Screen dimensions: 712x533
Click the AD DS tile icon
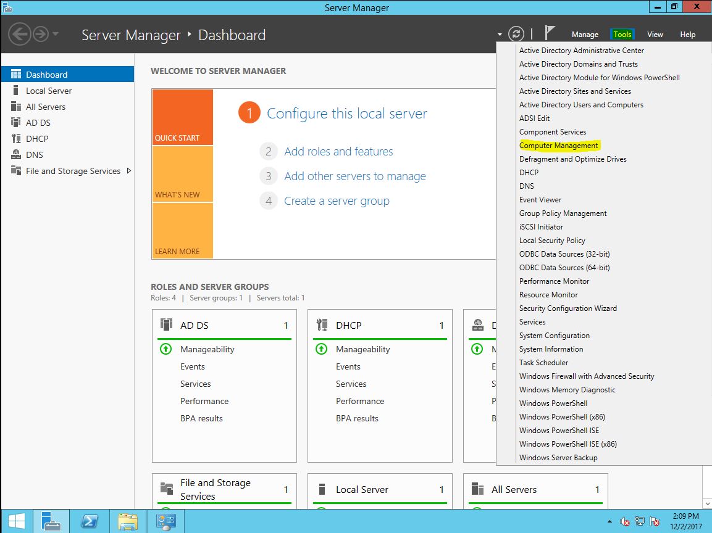click(x=165, y=325)
